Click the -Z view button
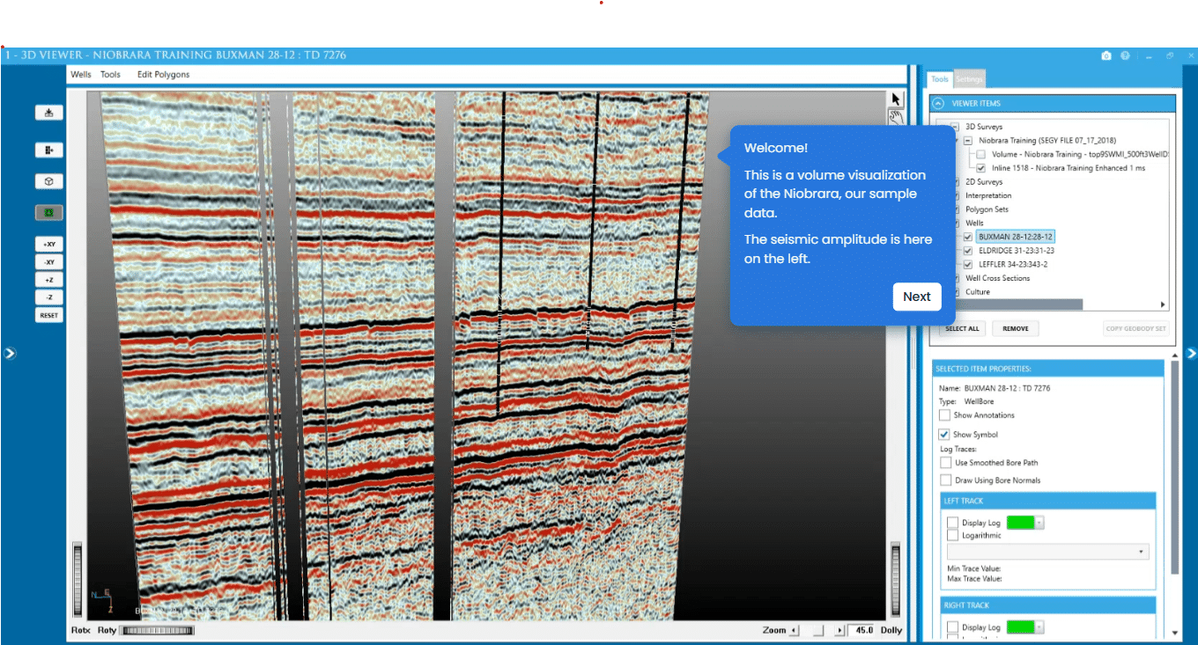 pos(48,297)
